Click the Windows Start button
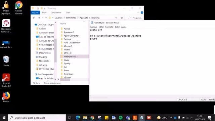 point(4,118)
